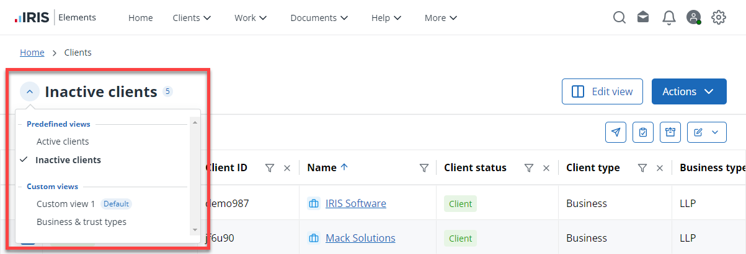746x254 pixels.
Task: Open the messages envelope icon
Action: pos(643,18)
